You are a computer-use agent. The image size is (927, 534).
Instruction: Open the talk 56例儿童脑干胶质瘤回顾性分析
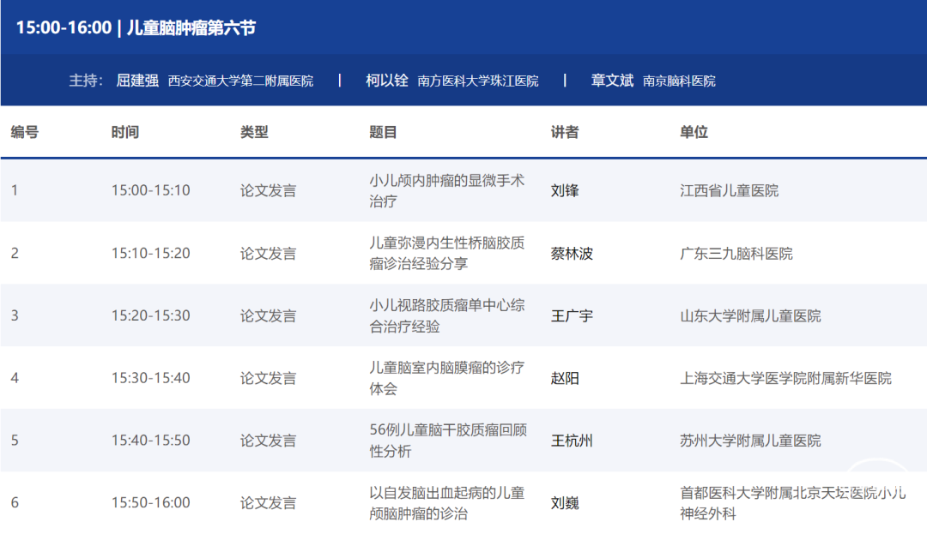click(446, 441)
